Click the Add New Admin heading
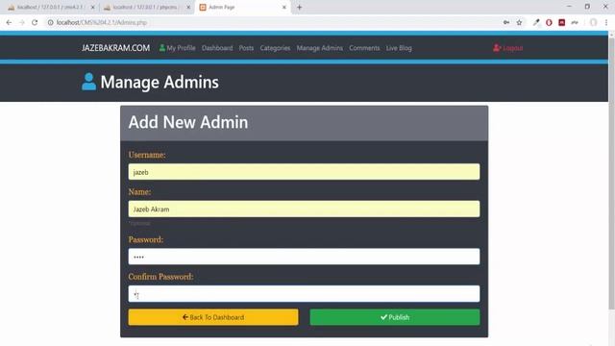The height and width of the screenshot is (346, 615). tap(188, 122)
